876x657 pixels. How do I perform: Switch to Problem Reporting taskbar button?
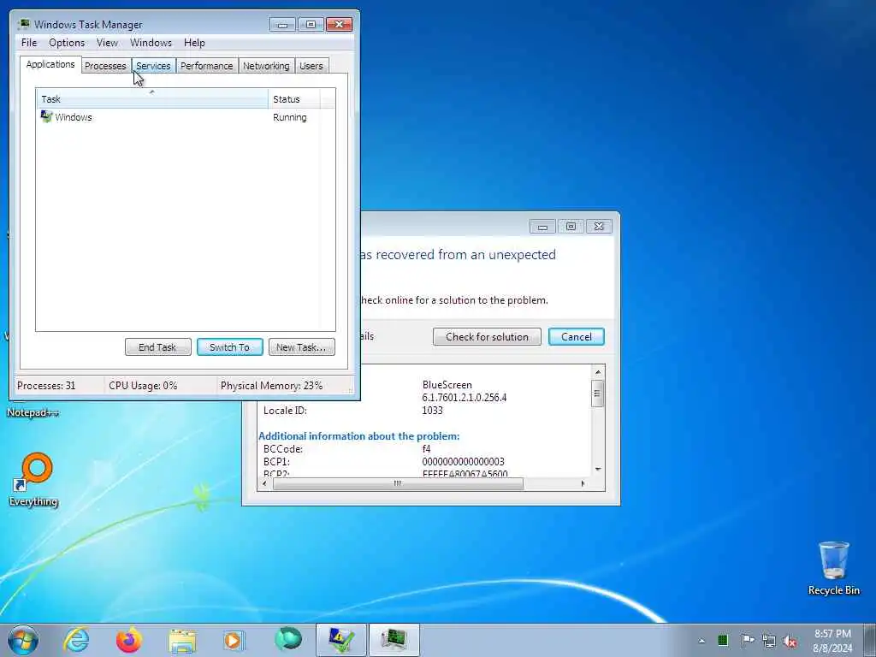[x=340, y=640]
